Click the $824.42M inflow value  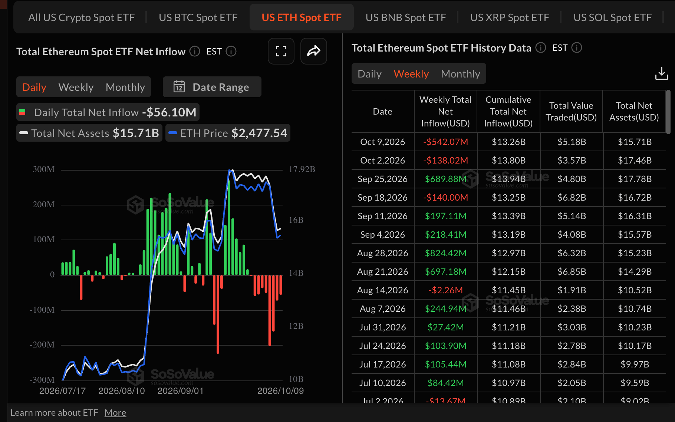[x=445, y=253]
